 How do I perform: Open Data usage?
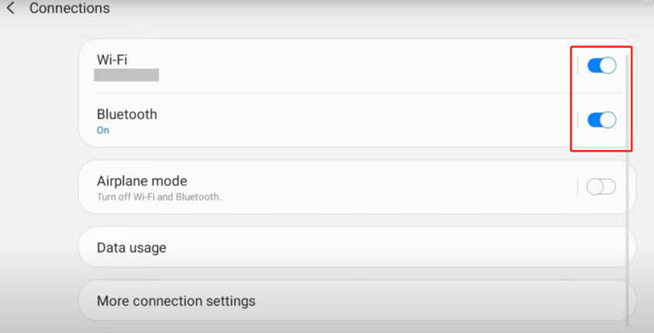(x=132, y=248)
